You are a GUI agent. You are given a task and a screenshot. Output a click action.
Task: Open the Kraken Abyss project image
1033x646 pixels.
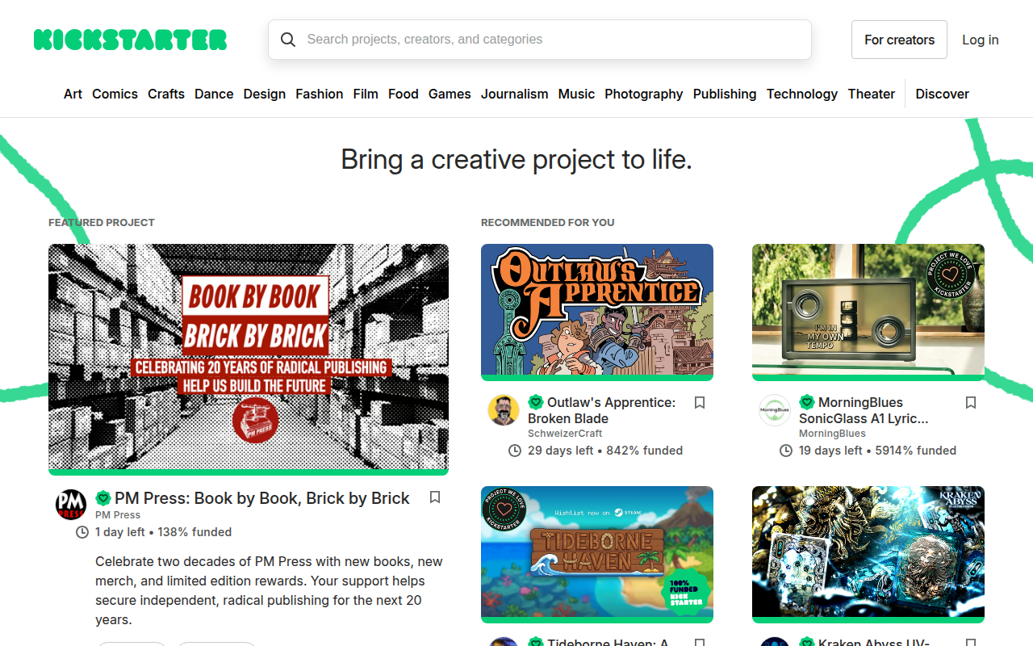tap(868, 555)
